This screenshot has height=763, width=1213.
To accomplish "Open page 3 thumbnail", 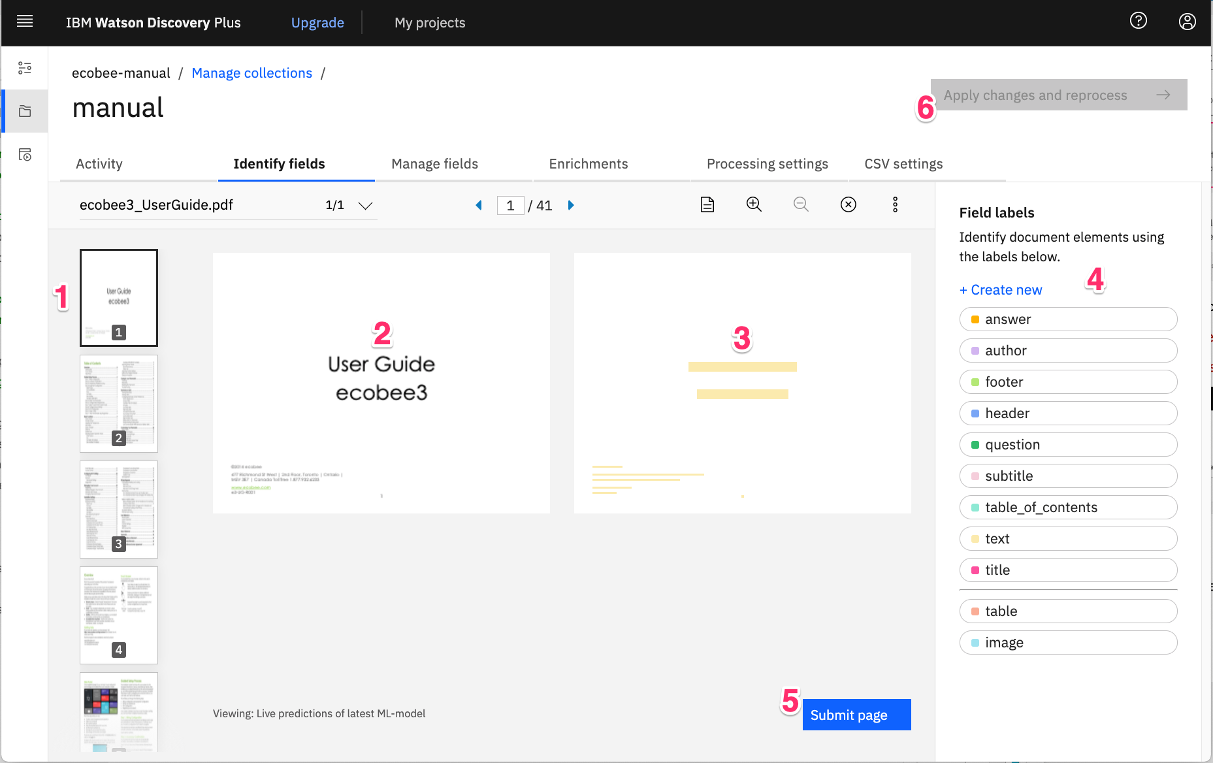I will (x=119, y=510).
